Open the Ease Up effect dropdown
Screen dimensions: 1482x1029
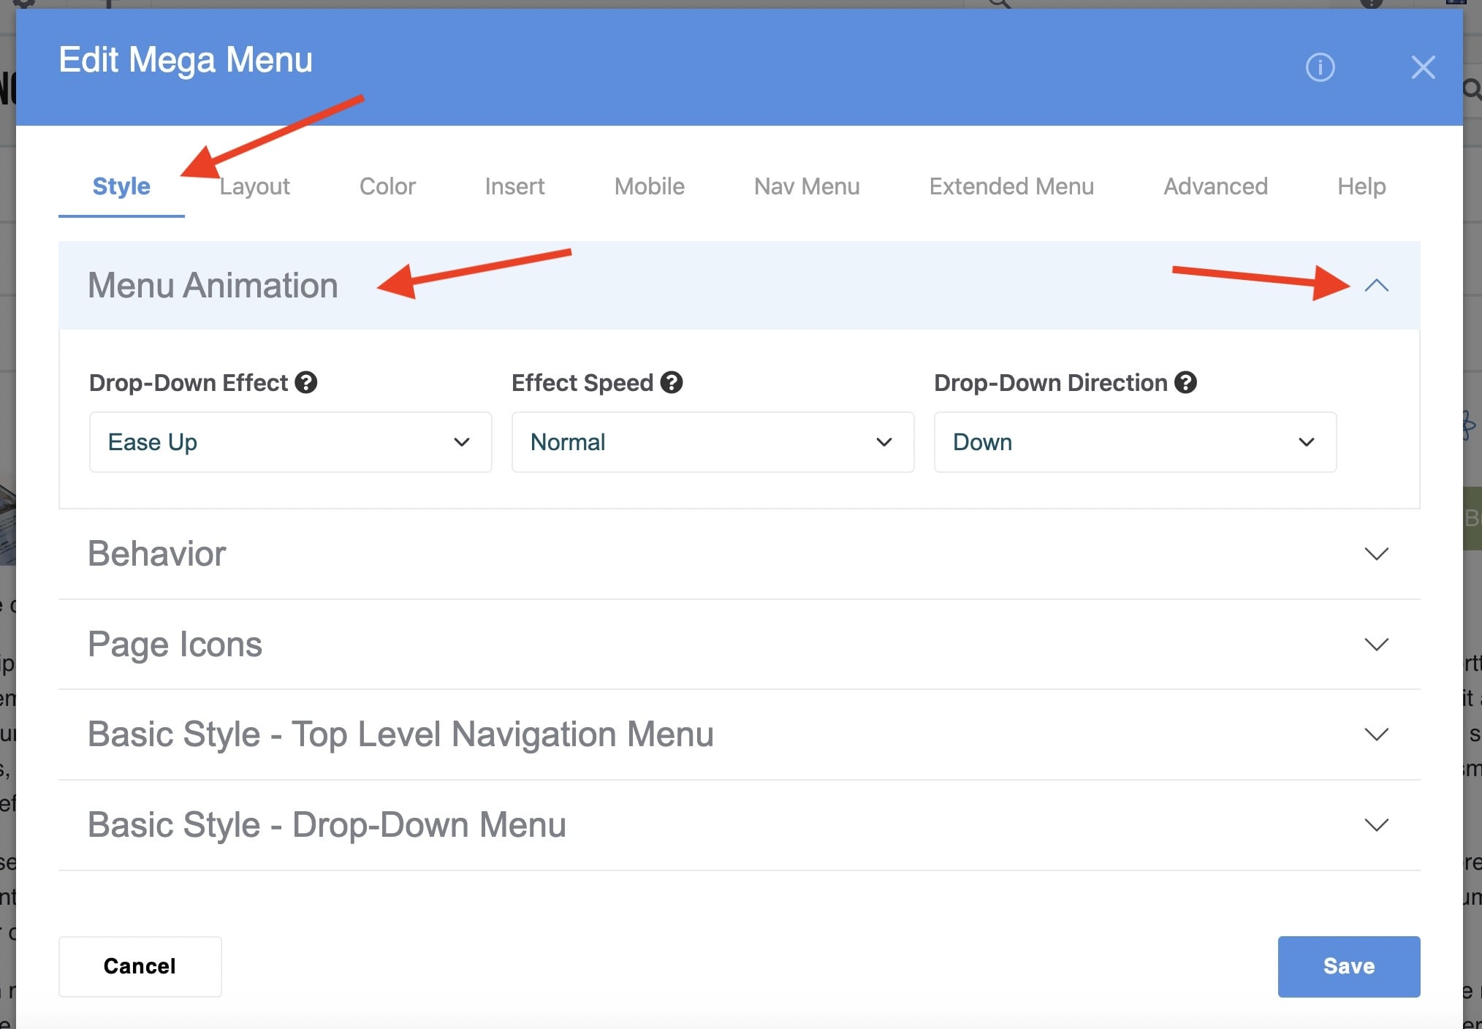coord(290,442)
